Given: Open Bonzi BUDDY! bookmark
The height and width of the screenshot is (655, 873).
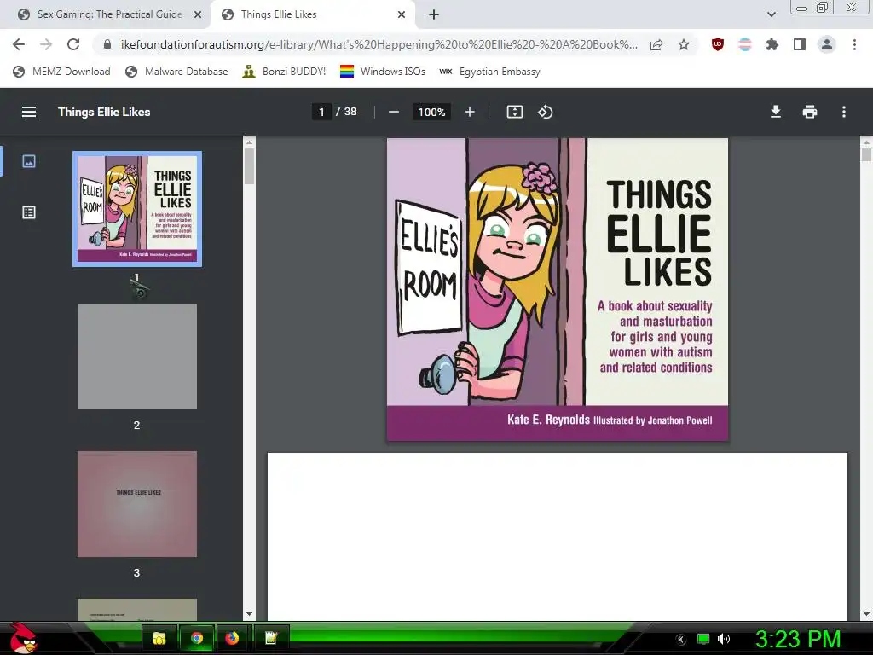Looking at the screenshot, I should pos(284,72).
